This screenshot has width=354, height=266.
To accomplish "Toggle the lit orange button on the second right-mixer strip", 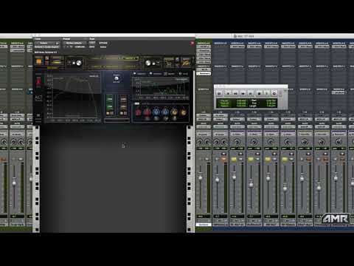I will pyautogui.click(x=223, y=160).
